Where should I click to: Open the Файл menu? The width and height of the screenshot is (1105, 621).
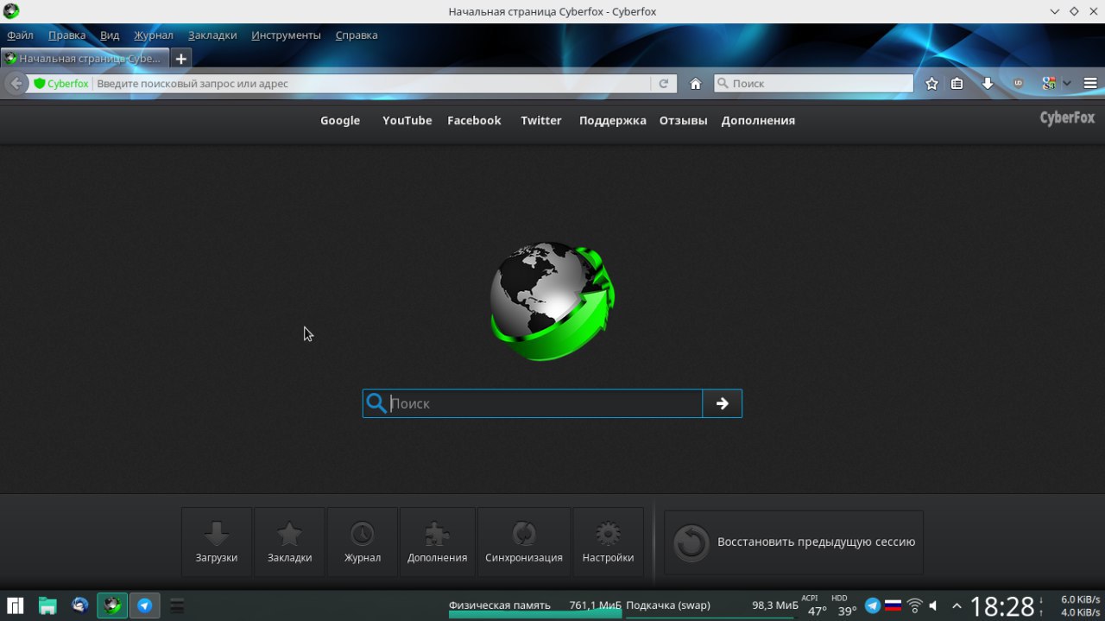coord(20,35)
